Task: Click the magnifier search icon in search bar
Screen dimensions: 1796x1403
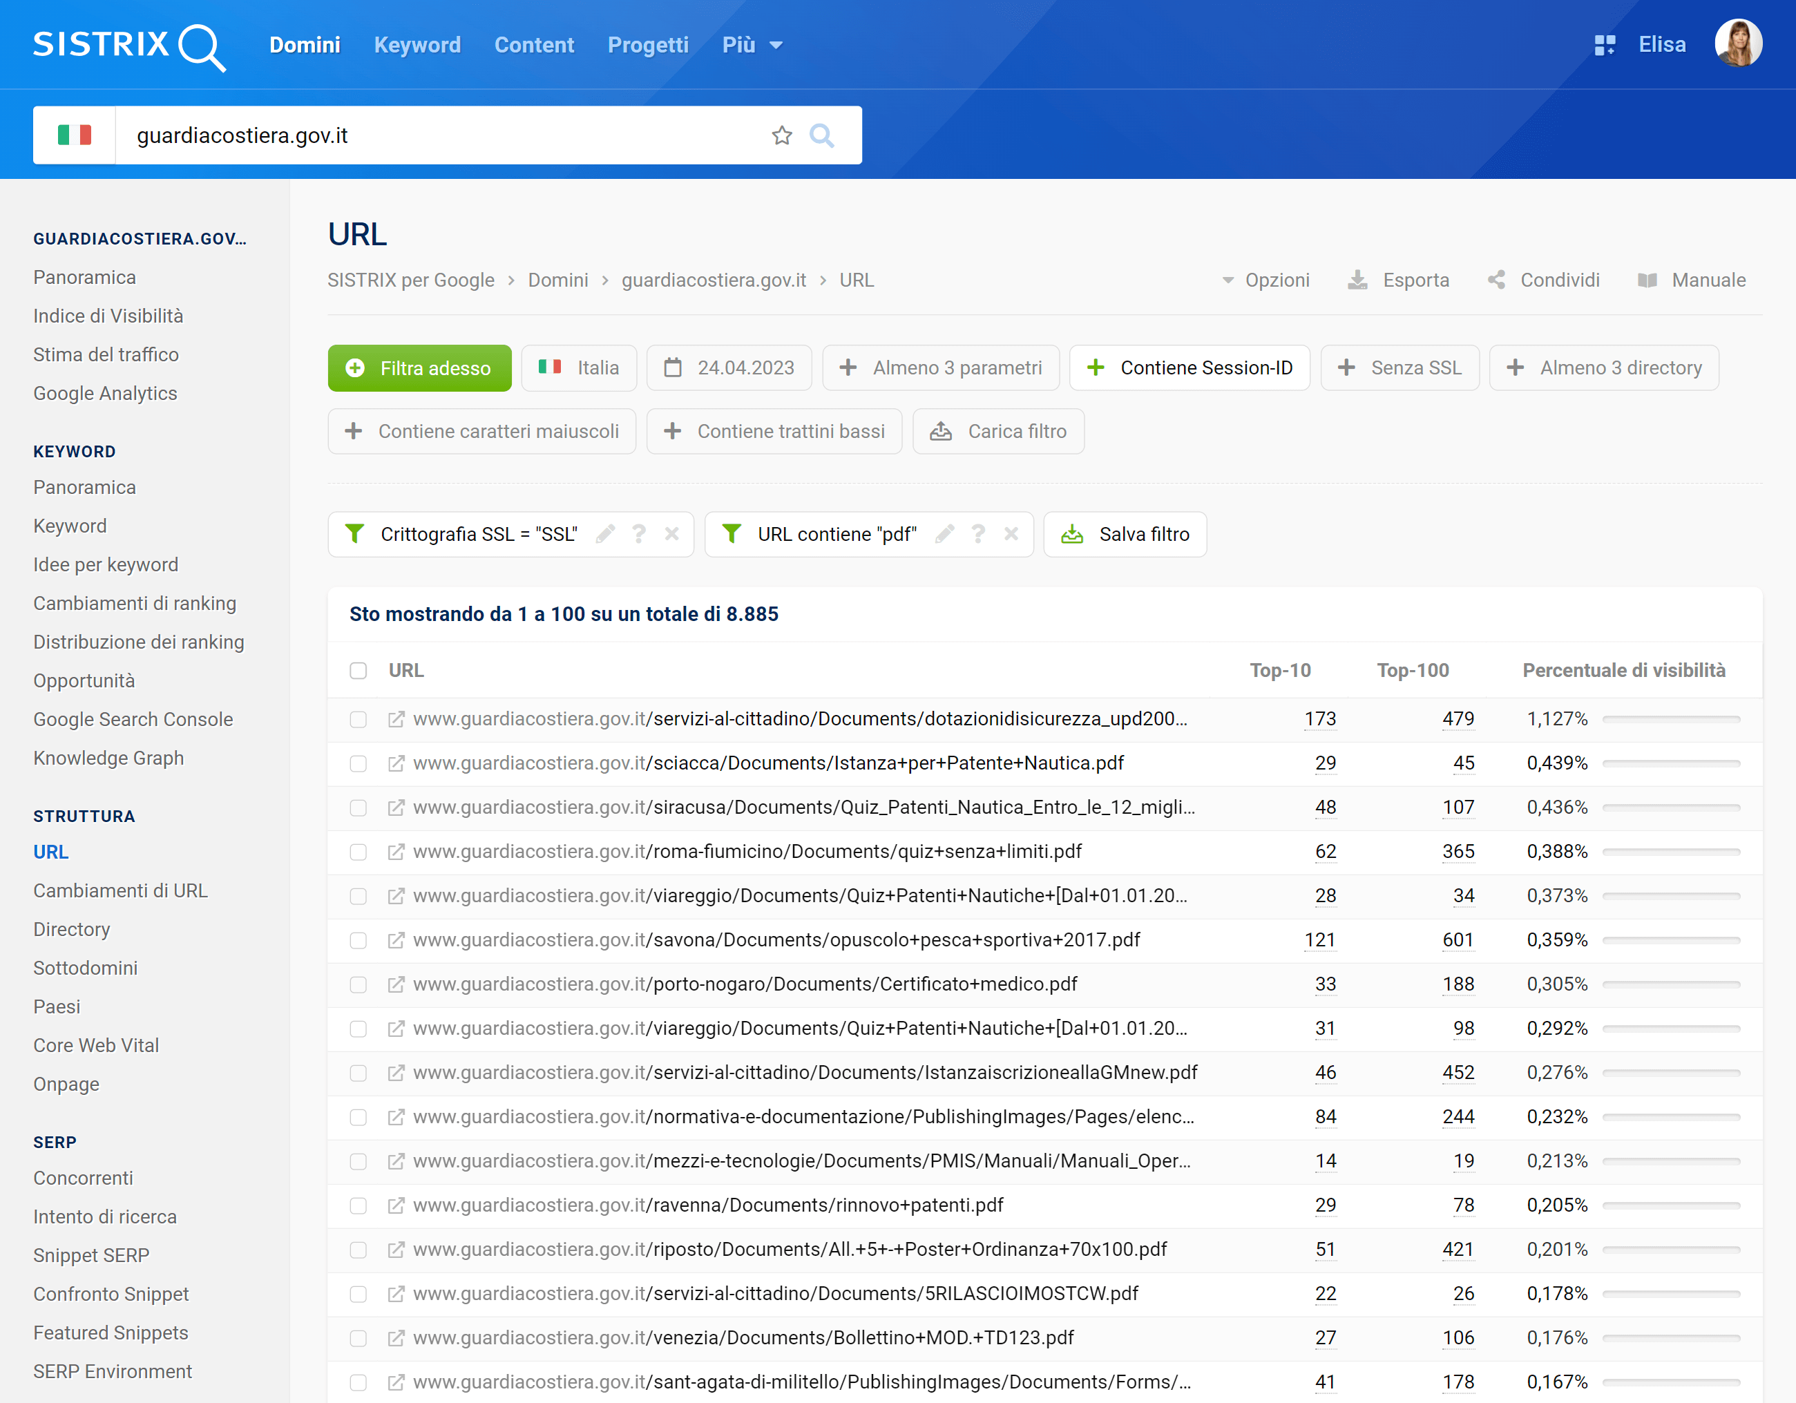Action: pyautogui.click(x=821, y=135)
